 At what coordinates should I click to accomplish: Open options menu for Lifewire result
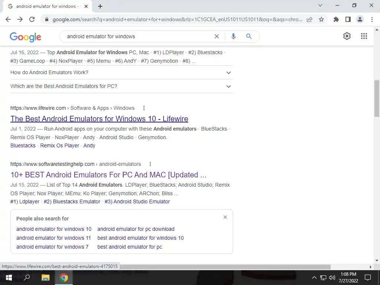click(x=144, y=108)
